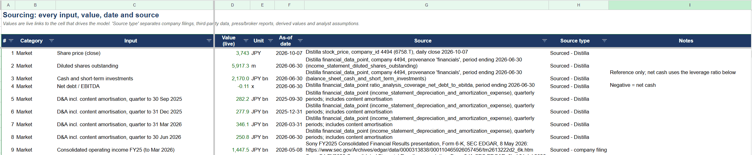Click the Sony FY2025 6-K source cell
This screenshot has width=752, height=155.
click(x=426, y=147)
